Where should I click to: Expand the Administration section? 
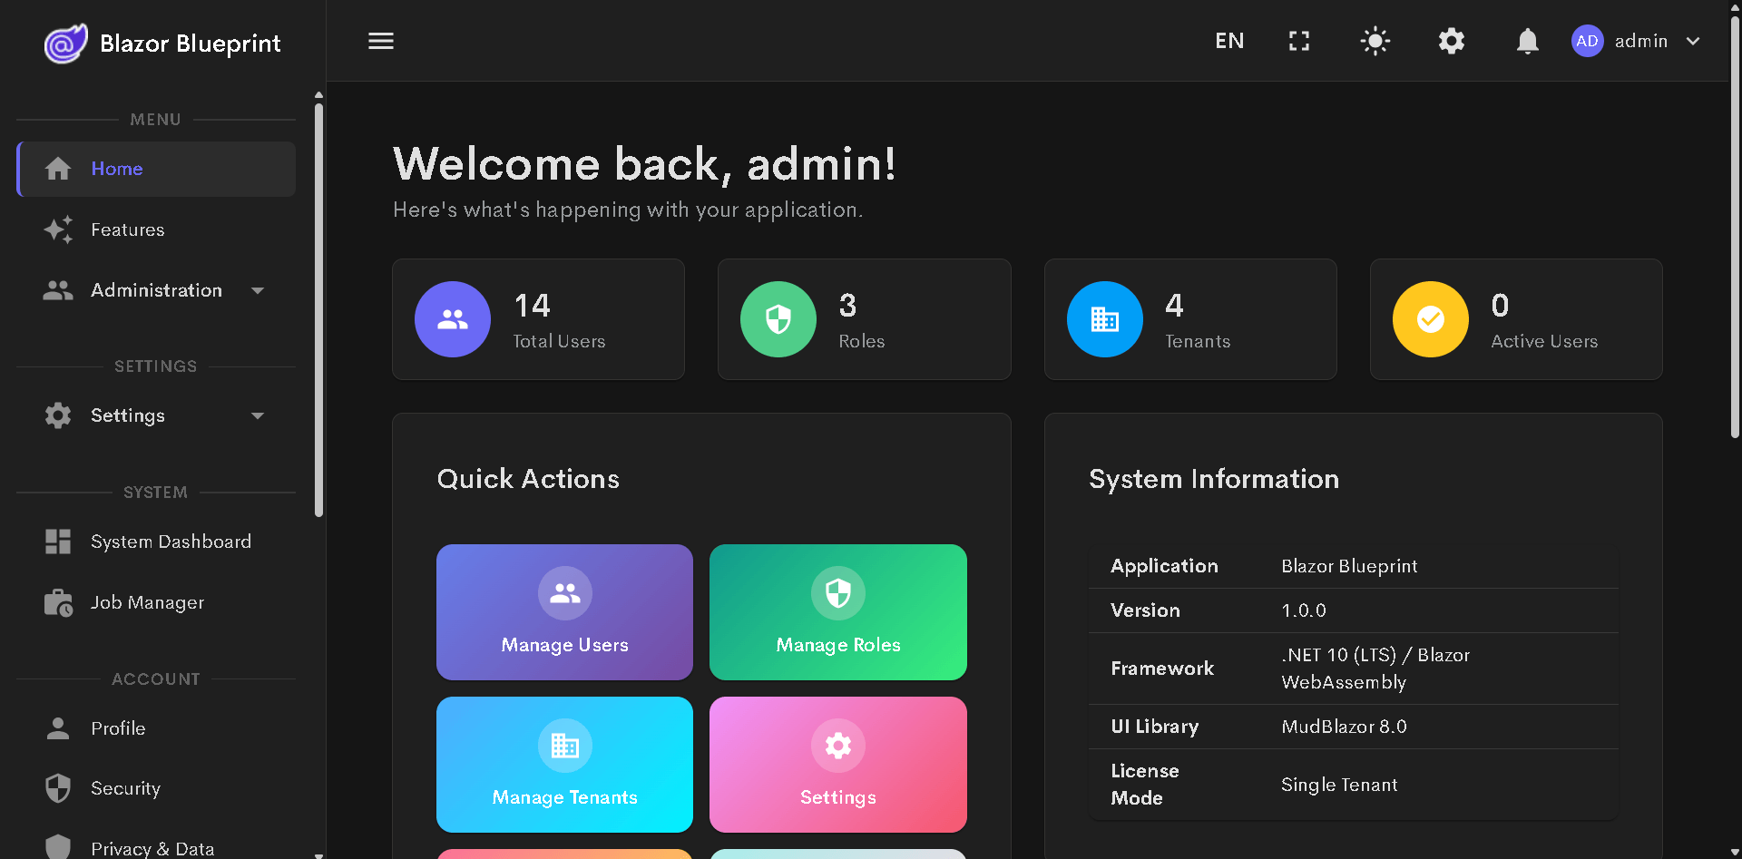pyautogui.click(x=156, y=290)
